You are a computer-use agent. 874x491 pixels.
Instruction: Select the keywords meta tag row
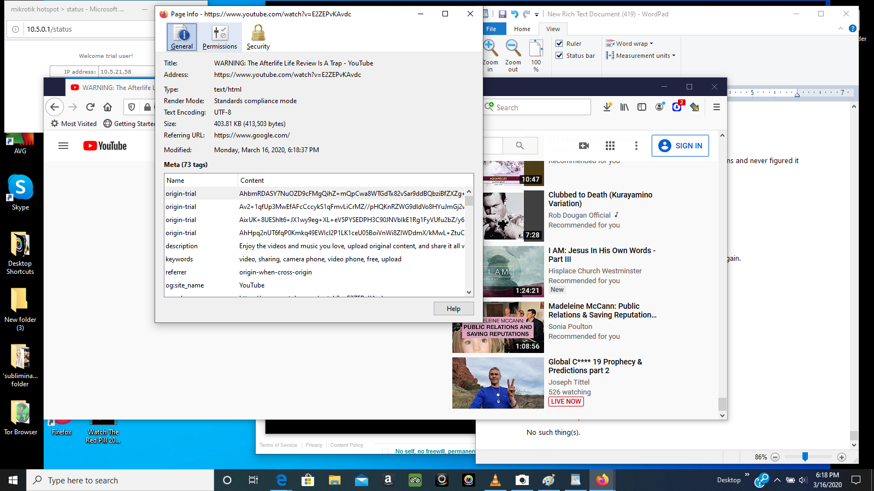[315, 259]
